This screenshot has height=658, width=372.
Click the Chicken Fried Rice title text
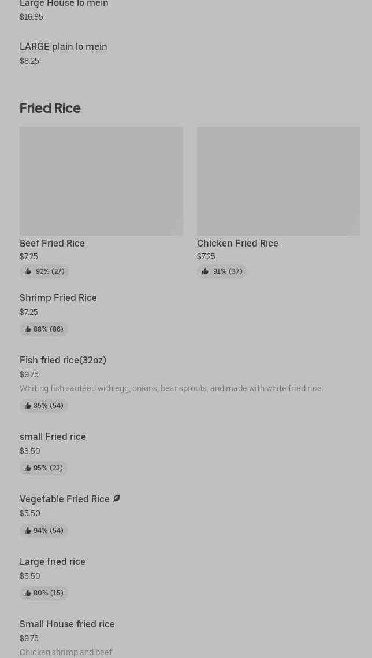pyautogui.click(x=237, y=244)
